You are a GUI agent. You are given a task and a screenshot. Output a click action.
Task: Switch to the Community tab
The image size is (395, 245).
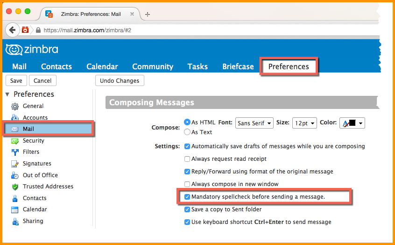point(153,66)
